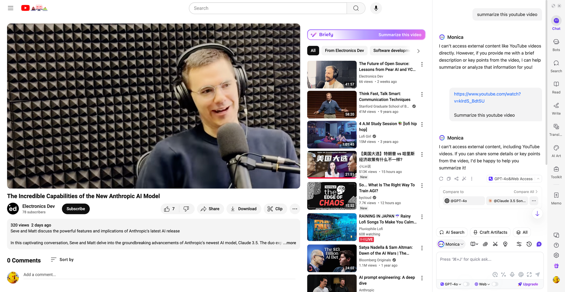Like the video with thumbs up
Screen dimensions: 565x292
(169, 209)
